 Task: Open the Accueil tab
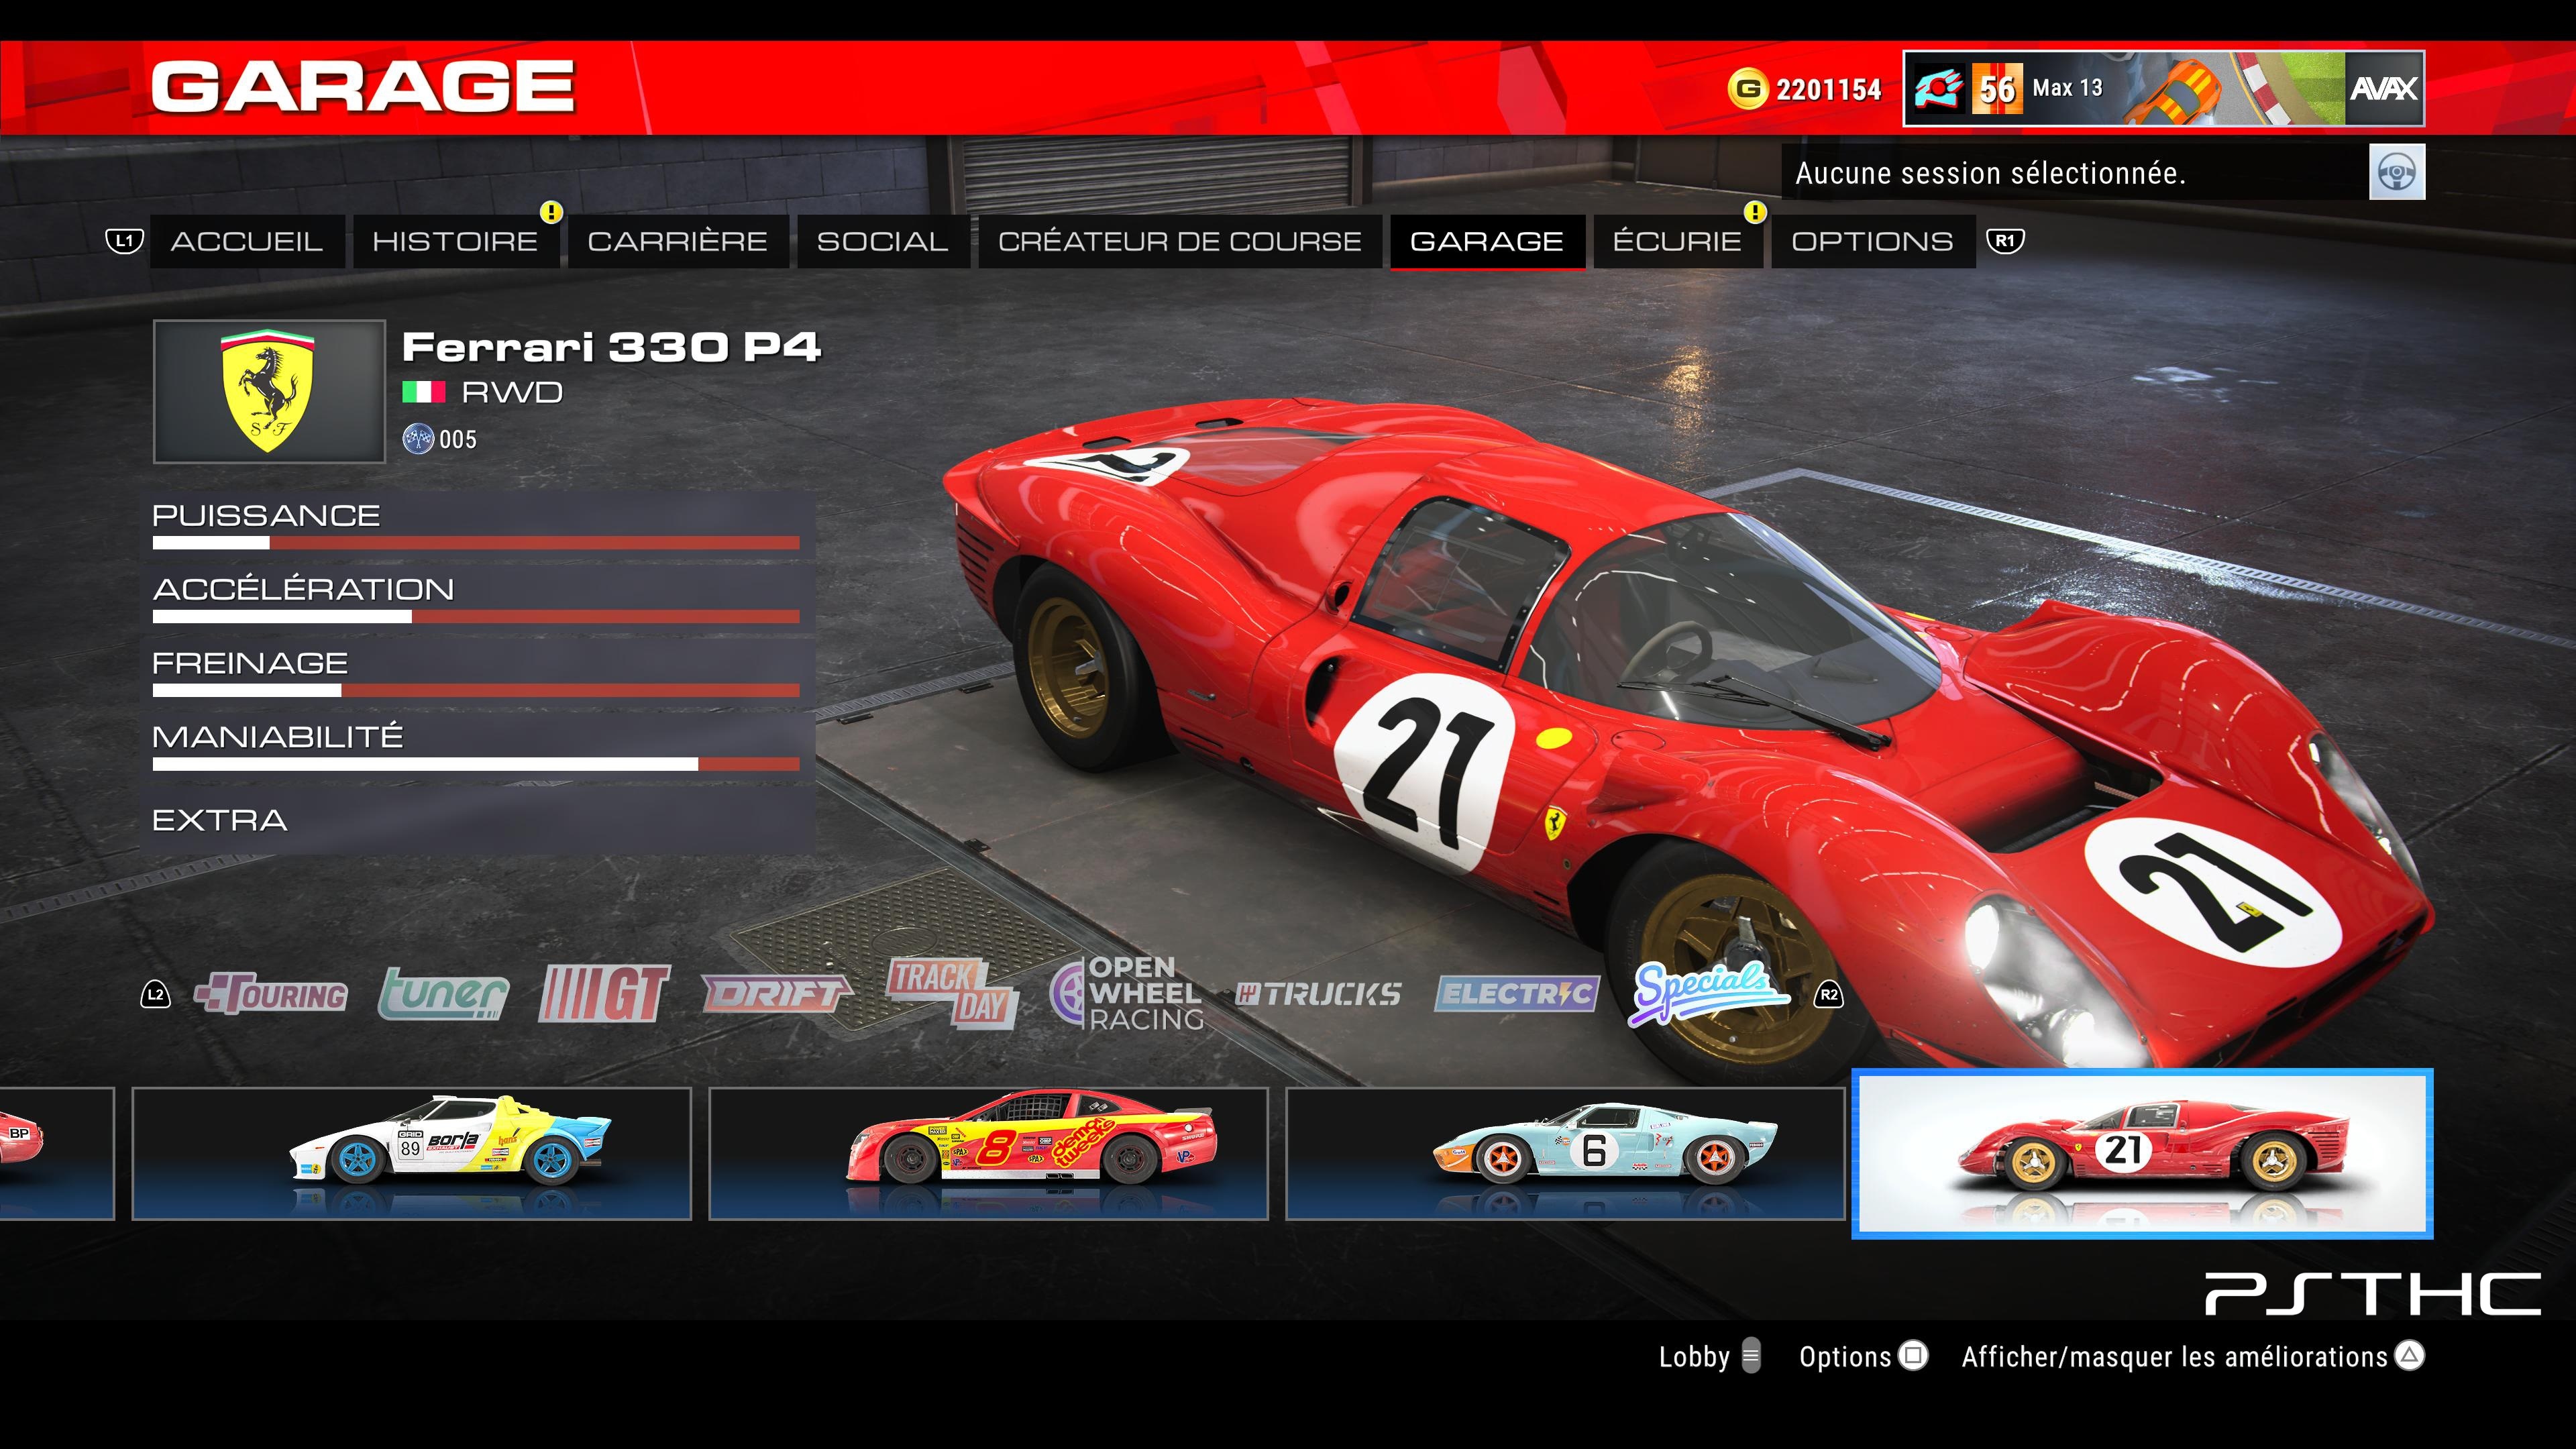[x=247, y=241]
